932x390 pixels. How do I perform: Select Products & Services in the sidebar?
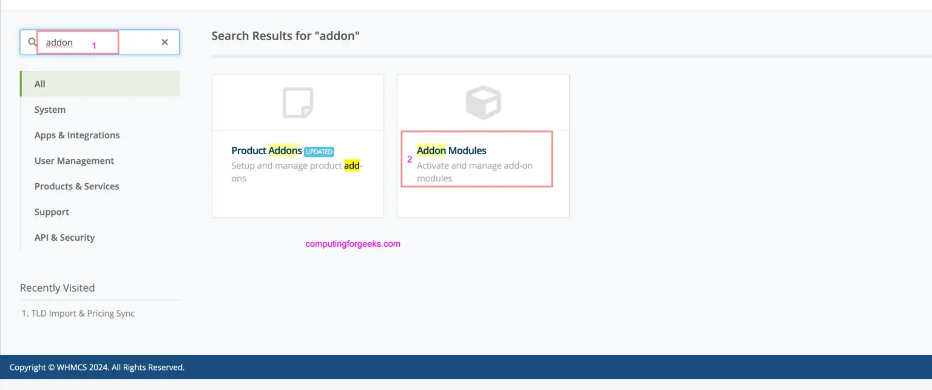pos(76,186)
